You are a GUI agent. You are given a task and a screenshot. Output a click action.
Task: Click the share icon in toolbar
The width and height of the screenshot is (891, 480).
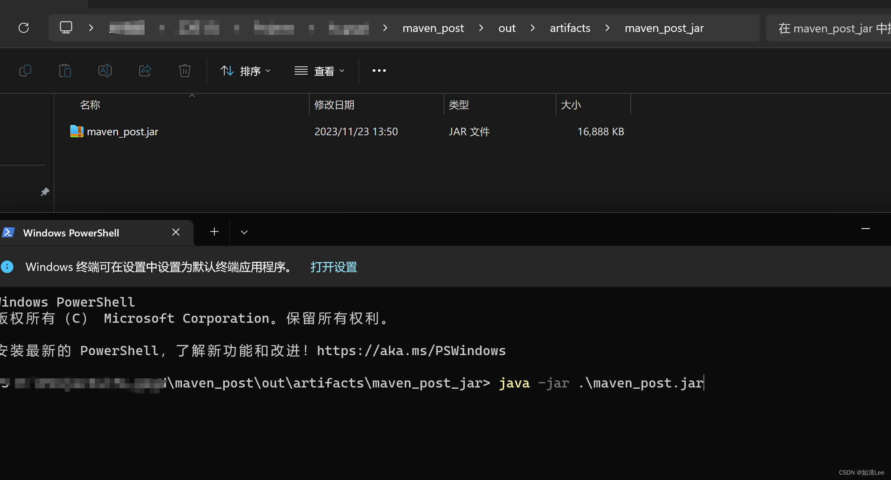(x=145, y=71)
